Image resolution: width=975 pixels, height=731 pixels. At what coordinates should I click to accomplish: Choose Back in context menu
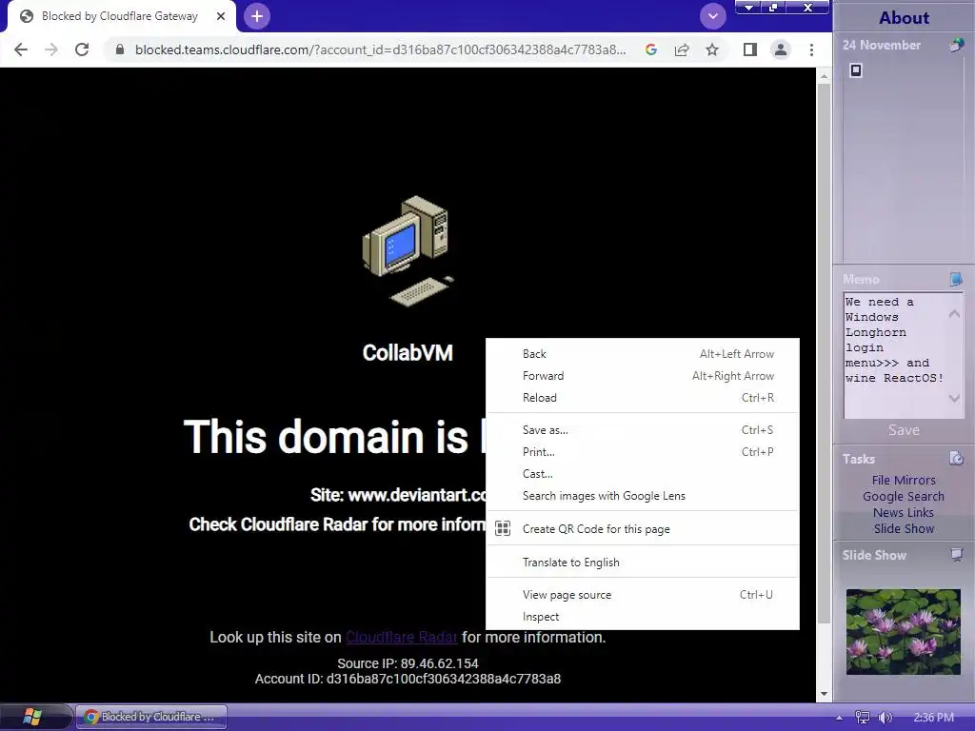643,354
